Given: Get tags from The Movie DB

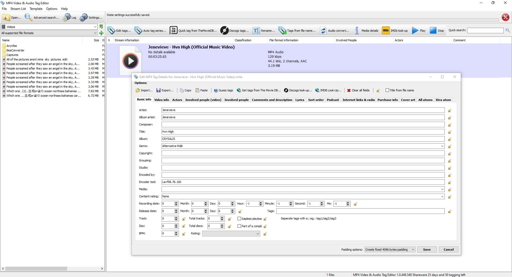Looking at the screenshot, I should coord(259,90).
